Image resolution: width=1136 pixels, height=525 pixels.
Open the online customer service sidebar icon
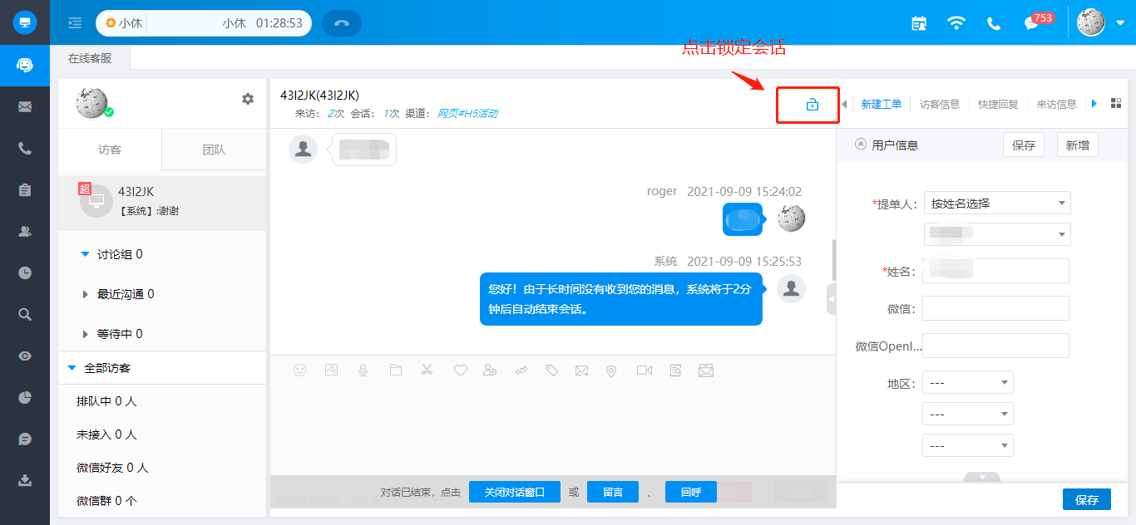(x=25, y=65)
